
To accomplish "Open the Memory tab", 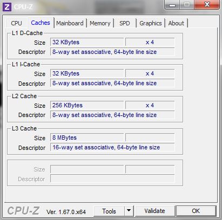I will click(x=100, y=23).
